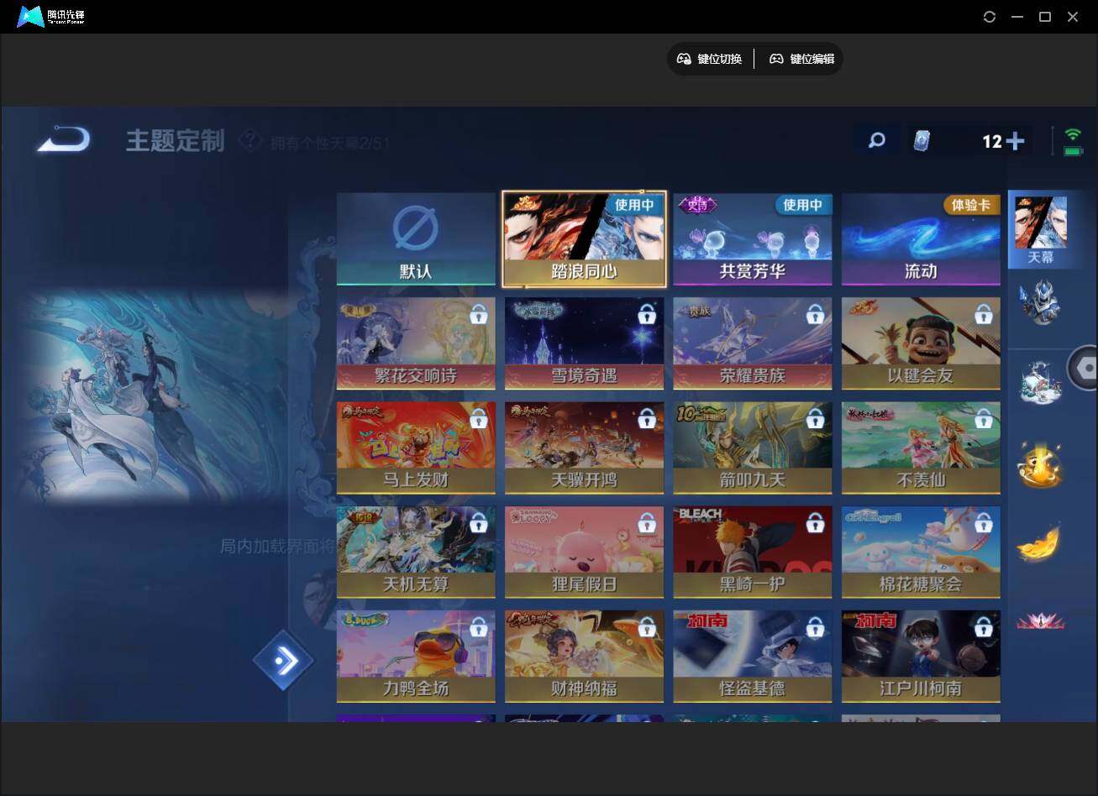The width and height of the screenshot is (1098, 796).
Task: Click the currency count 12
Action: pyautogui.click(x=992, y=141)
